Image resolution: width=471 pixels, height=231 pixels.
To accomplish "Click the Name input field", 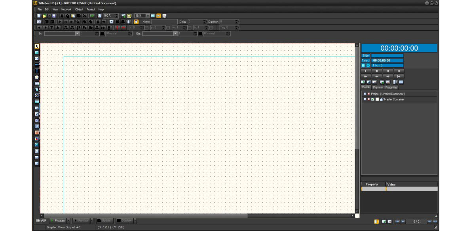I will 164,22.
